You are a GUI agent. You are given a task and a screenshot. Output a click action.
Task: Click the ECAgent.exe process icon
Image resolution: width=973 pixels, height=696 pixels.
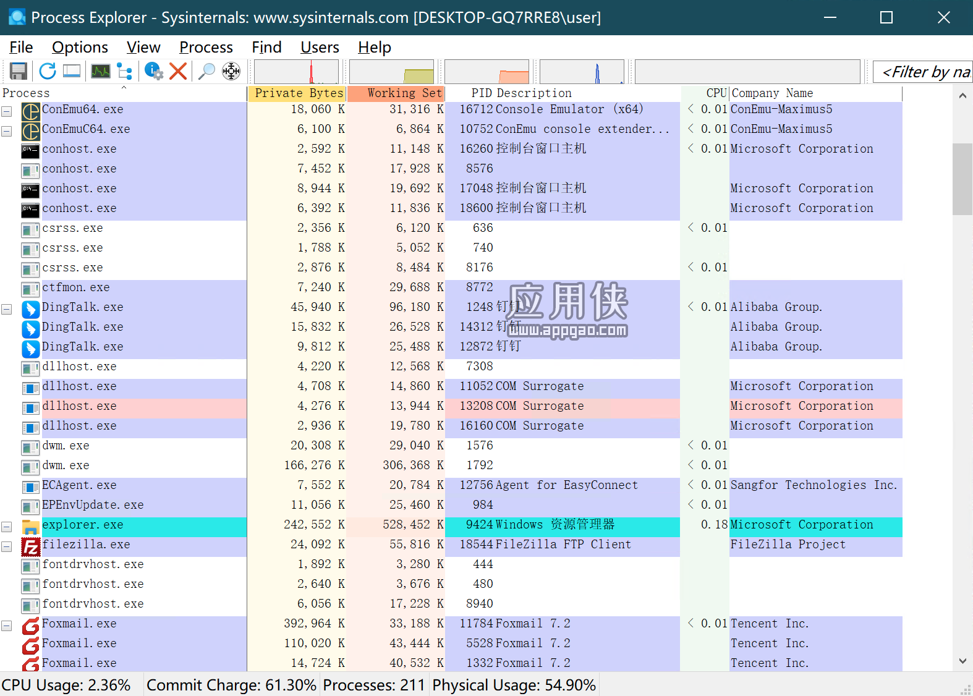(x=30, y=488)
